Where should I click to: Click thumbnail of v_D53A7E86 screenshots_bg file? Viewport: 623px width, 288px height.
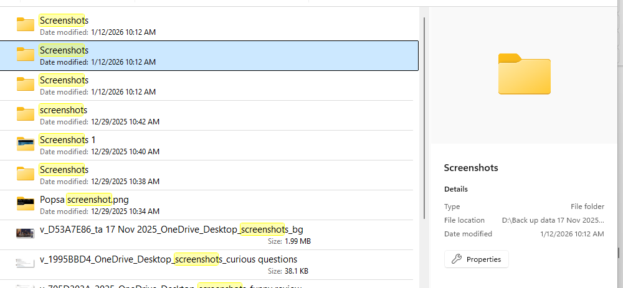pos(26,233)
